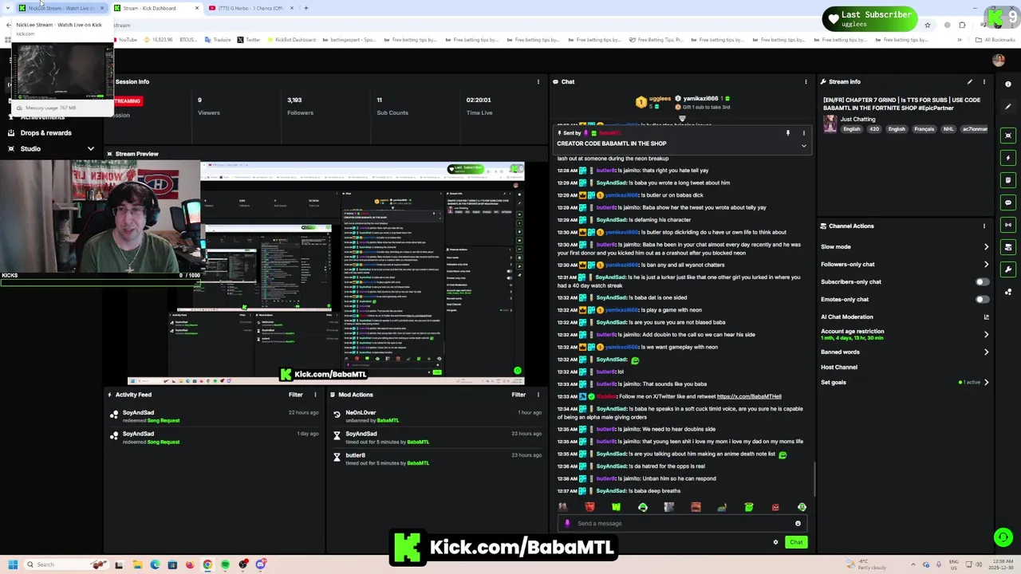This screenshot has height=574, width=1021.
Task: Expand Account age restriction settings
Action: point(987,335)
